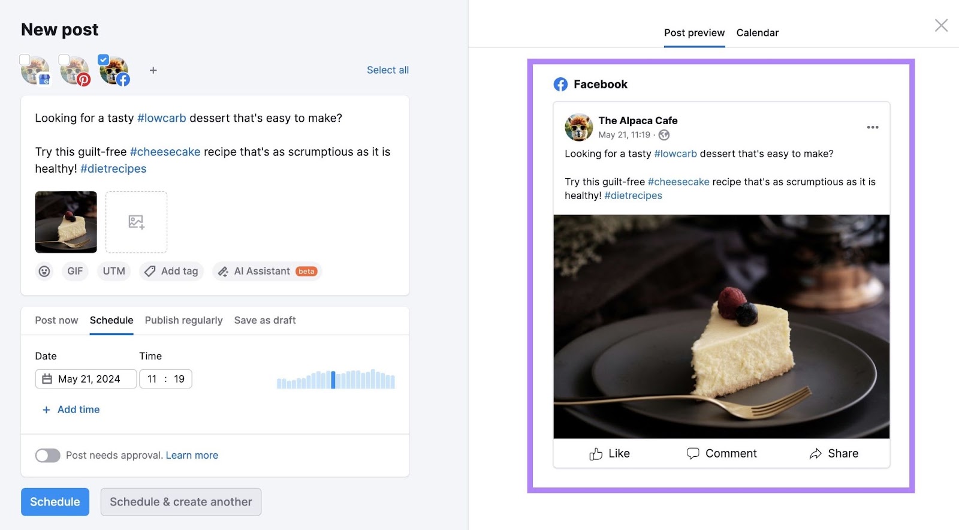Open the date picker showing May 21, 2024
This screenshot has width=959, height=530.
(86, 379)
